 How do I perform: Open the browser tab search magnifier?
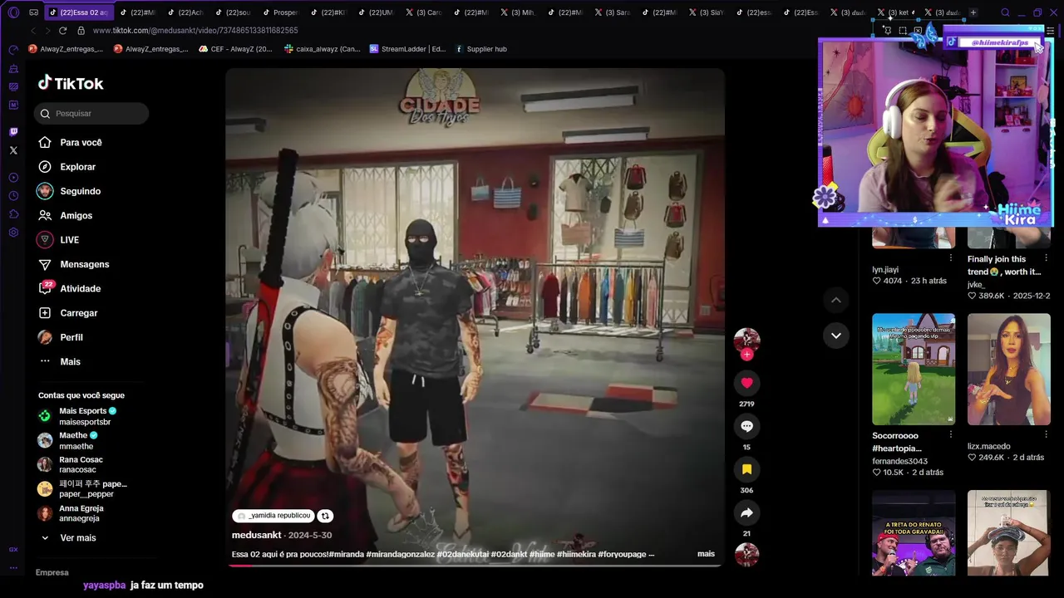pyautogui.click(x=1005, y=12)
